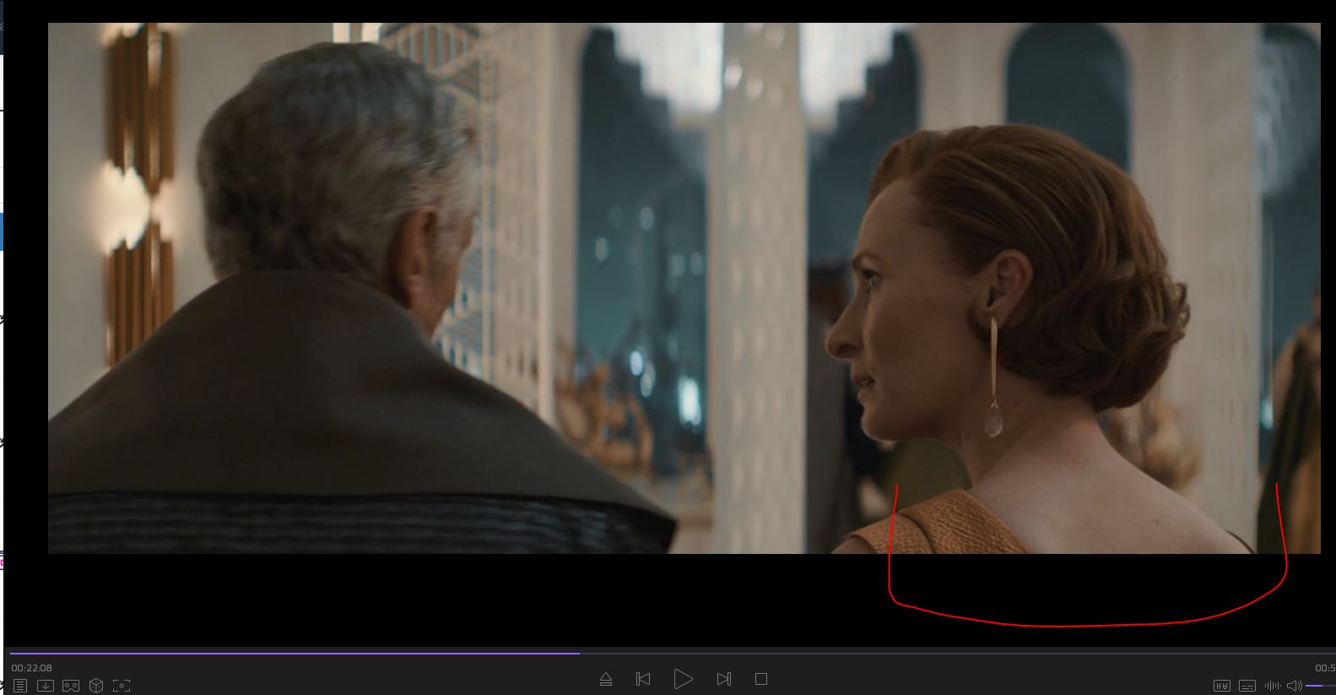Screen dimensions: 1336x695
Task: Click the elapsed time 00:22:08 label
Action: pyautogui.click(x=32, y=668)
